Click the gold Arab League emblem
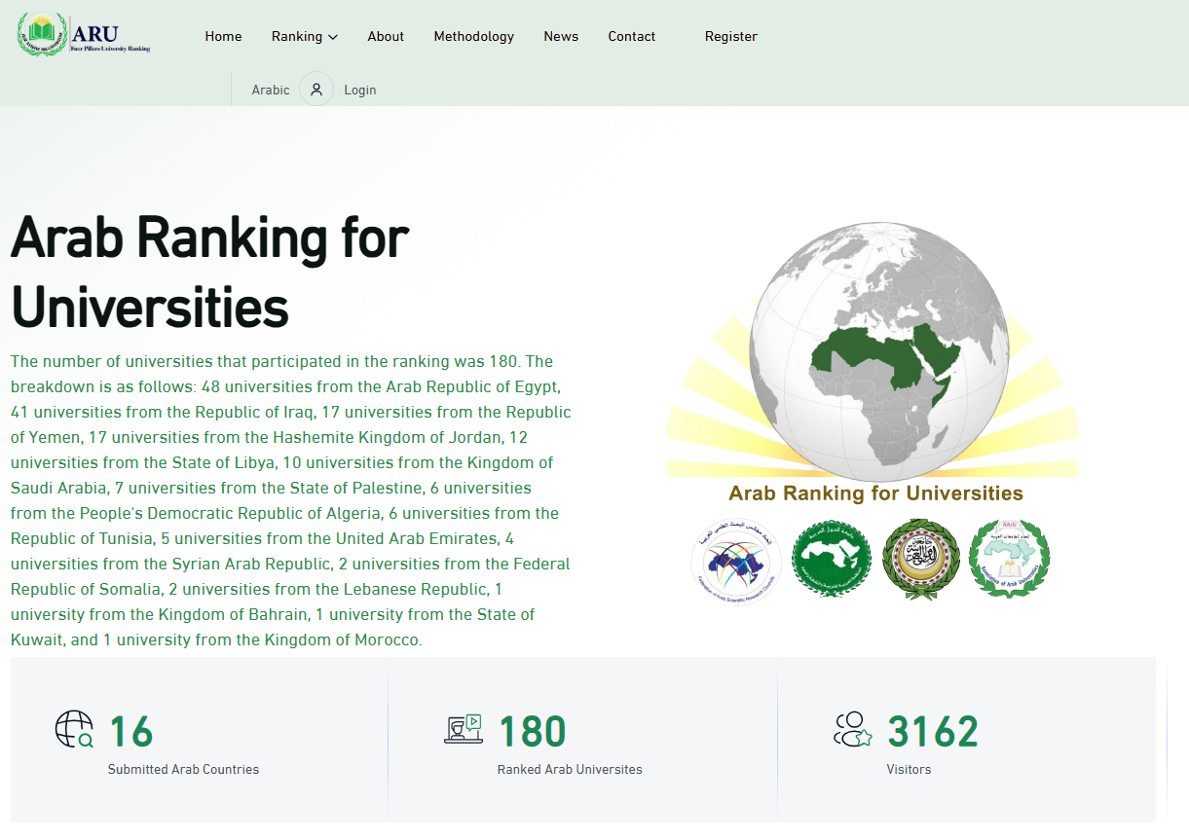Image resolution: width=1189 pixels, height=840 pixels. [x=920, y=559]
